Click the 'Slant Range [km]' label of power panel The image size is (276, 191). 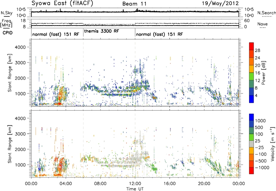point(10,73)
